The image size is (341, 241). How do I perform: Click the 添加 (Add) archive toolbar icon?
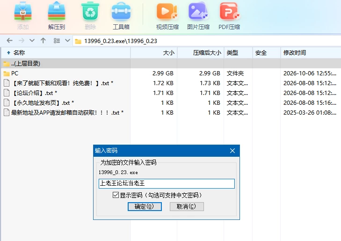[x=23, y=11]
